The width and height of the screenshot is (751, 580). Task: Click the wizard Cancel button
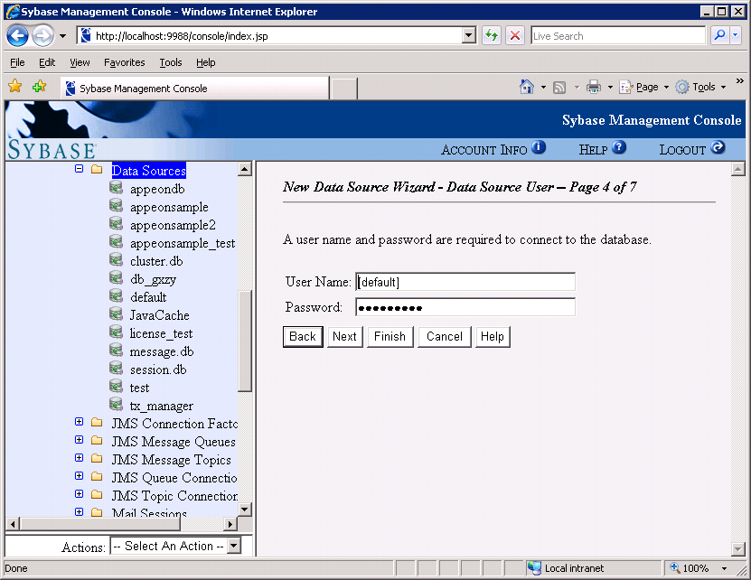pyautogui.click(x=445, y=337)
